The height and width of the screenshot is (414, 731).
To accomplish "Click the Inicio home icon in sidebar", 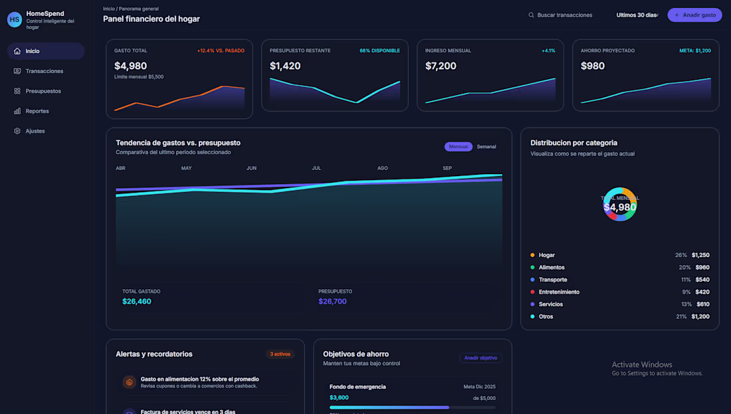I will tap(17, 51).
